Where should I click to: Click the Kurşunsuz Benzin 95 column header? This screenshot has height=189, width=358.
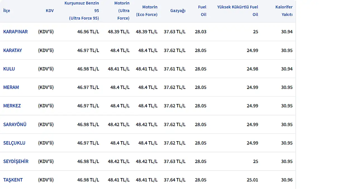pyautogui.click(x=82, y=11)
